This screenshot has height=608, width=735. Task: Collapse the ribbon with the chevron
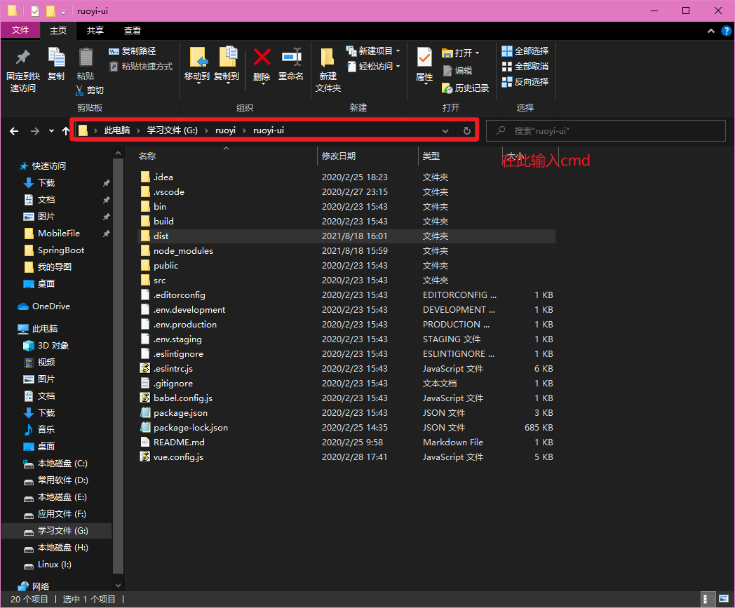click(x=711, y=31)
